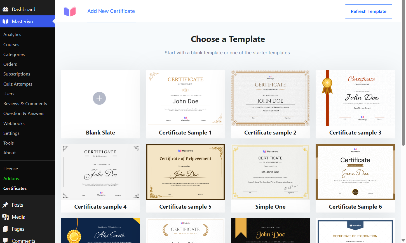Open Tools in sidebar
This screenshot has height=243, width=406.
pos(8,143)
